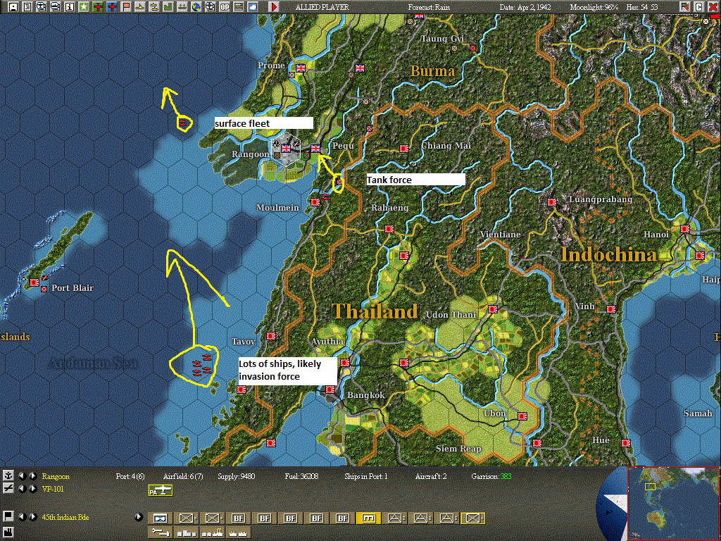Click the aircraft icon beside VP-101
721x541 pixels.
tap(8, 488)
